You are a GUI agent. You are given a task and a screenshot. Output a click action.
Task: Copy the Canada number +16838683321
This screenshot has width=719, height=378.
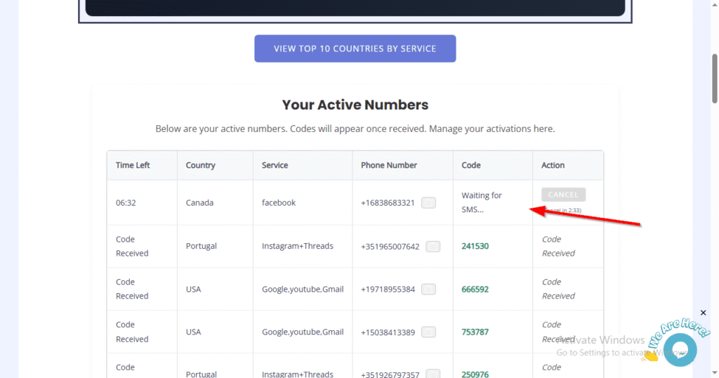[428, 203]
